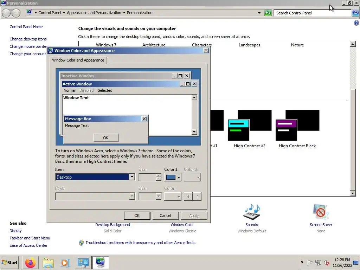
Task: Toggle the Bold B button
Action: tap(188, 196)
